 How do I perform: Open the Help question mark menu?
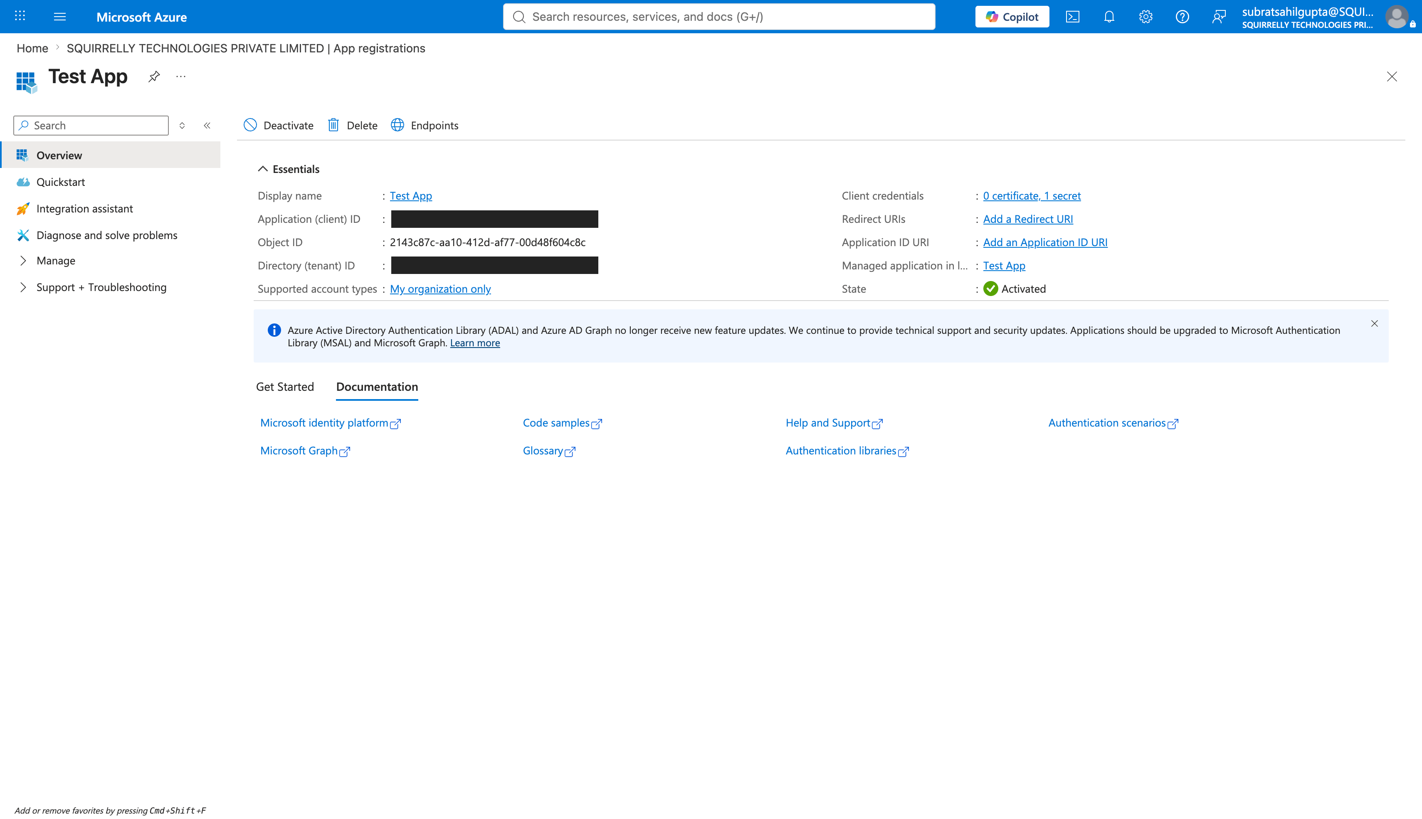[1182, 16]
